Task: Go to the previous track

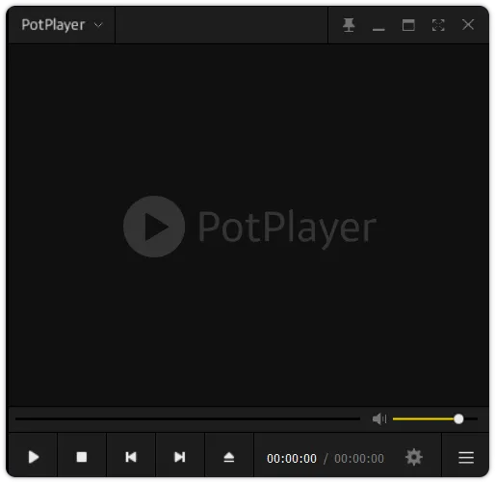Action: coord(131,457)
